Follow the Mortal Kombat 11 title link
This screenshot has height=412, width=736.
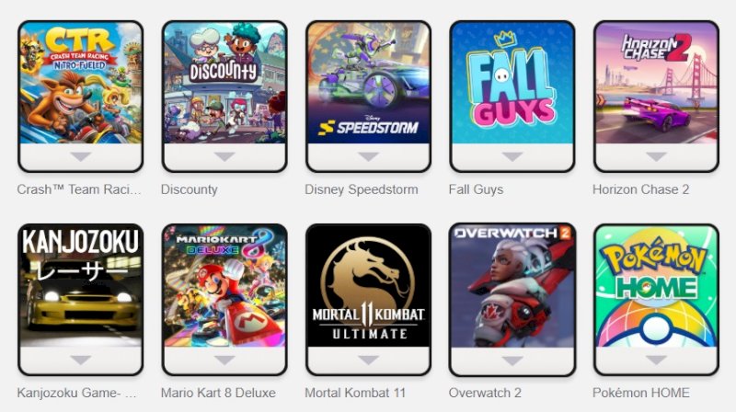[x=355, y=393]
